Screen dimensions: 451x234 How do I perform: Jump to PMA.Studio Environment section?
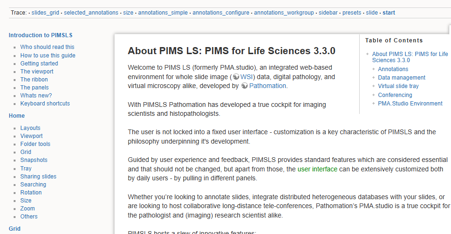(x=410, y=104)
